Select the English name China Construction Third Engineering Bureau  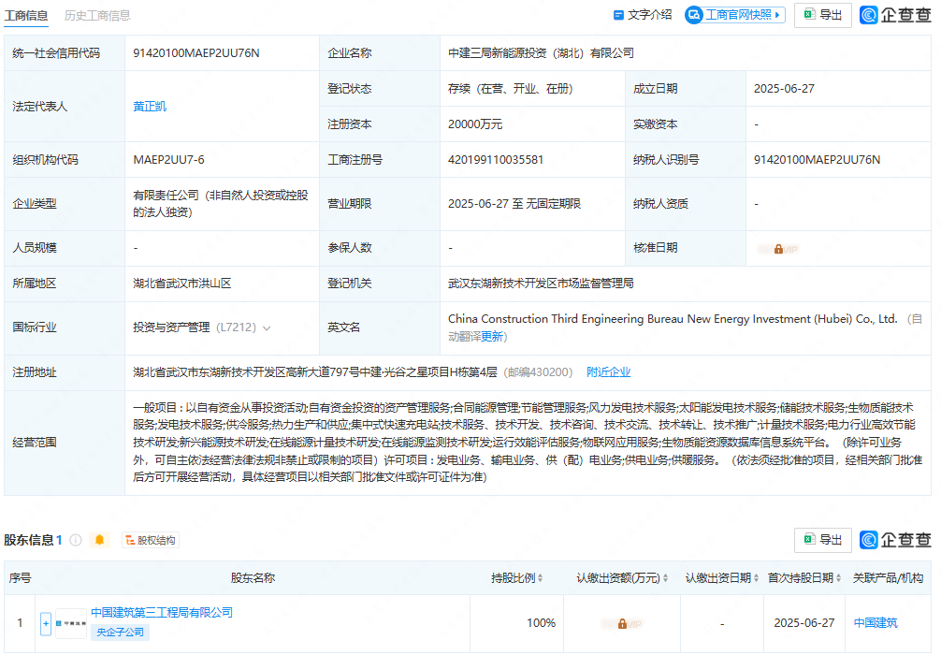(x=673, y=319)
